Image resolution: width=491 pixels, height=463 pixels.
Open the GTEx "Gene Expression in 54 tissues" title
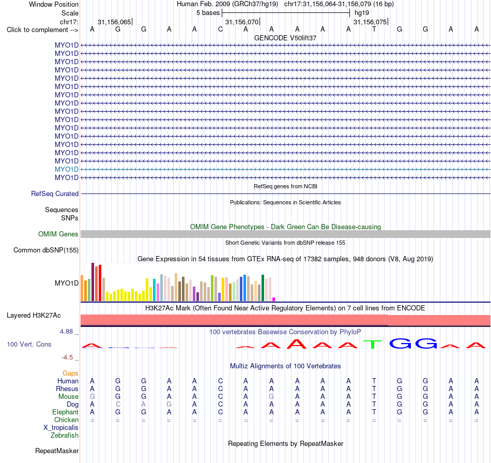tap(285, 259)
